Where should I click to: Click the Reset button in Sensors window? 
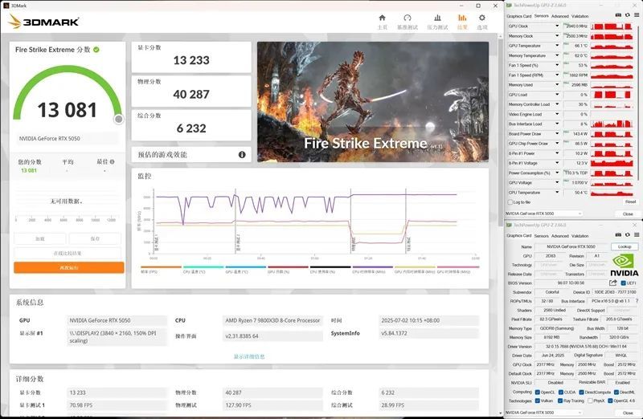tap(630, 202)
